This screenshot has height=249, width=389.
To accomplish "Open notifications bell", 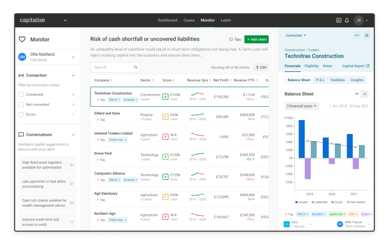I will tap(347, 20).
